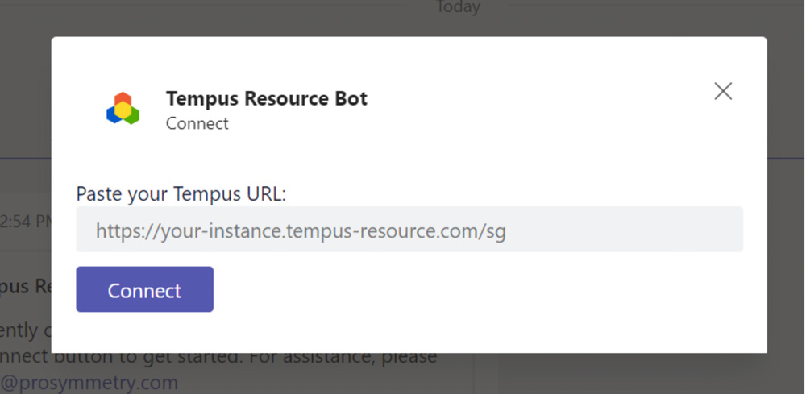Open the prosymmetry.com email link behind dialog
The height and width of the screenshot is (394, 806).
tap(89, 382)
